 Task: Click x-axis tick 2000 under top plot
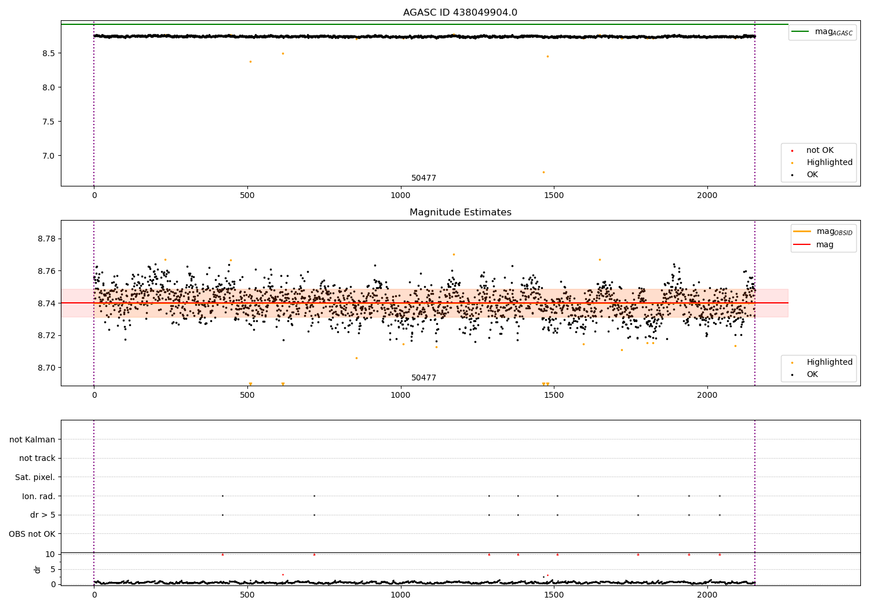pyautogui.click(x=707, y=196)
